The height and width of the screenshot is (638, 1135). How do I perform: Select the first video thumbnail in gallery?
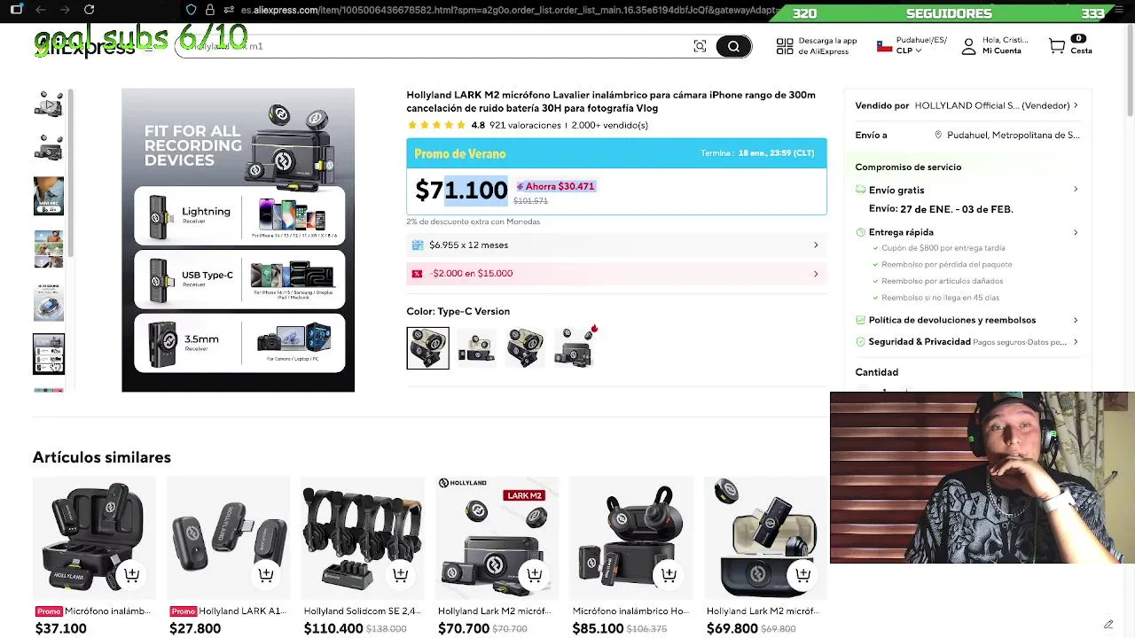pos(49,104)
